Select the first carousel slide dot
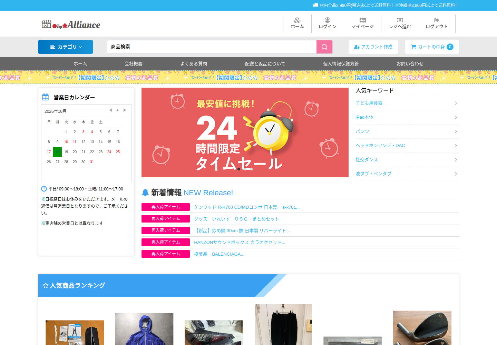Image resolution: width=497 pixels, height=345 pixels. pyautogui.click(x=239, y=169)
